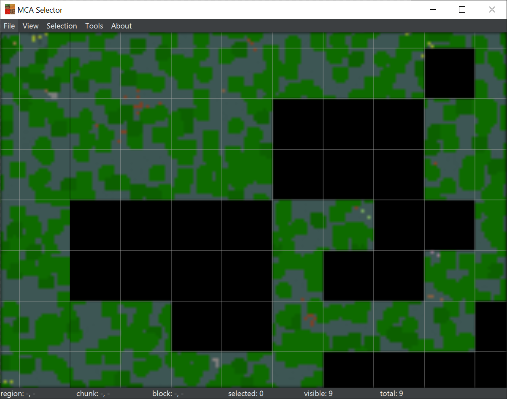Click the 'selected: 0' status counter

tap(245, 394)
